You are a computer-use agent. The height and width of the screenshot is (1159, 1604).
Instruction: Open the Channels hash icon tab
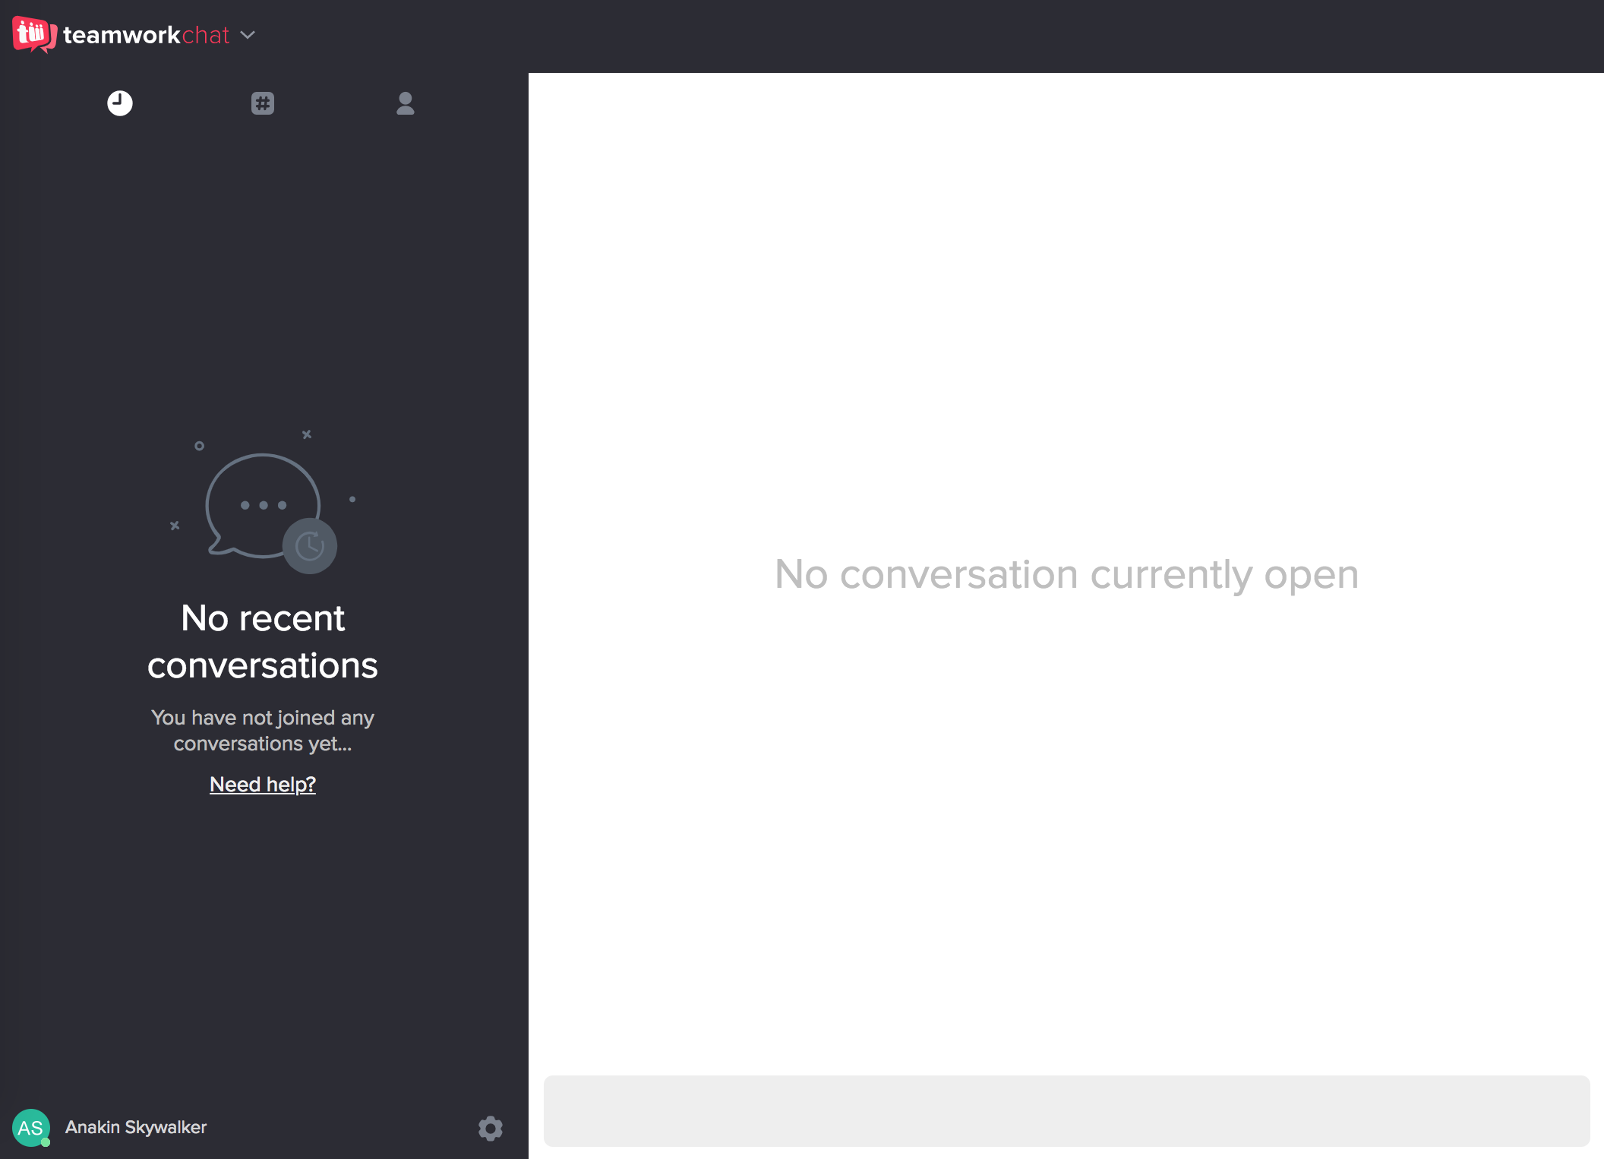[x=263, y=103]
